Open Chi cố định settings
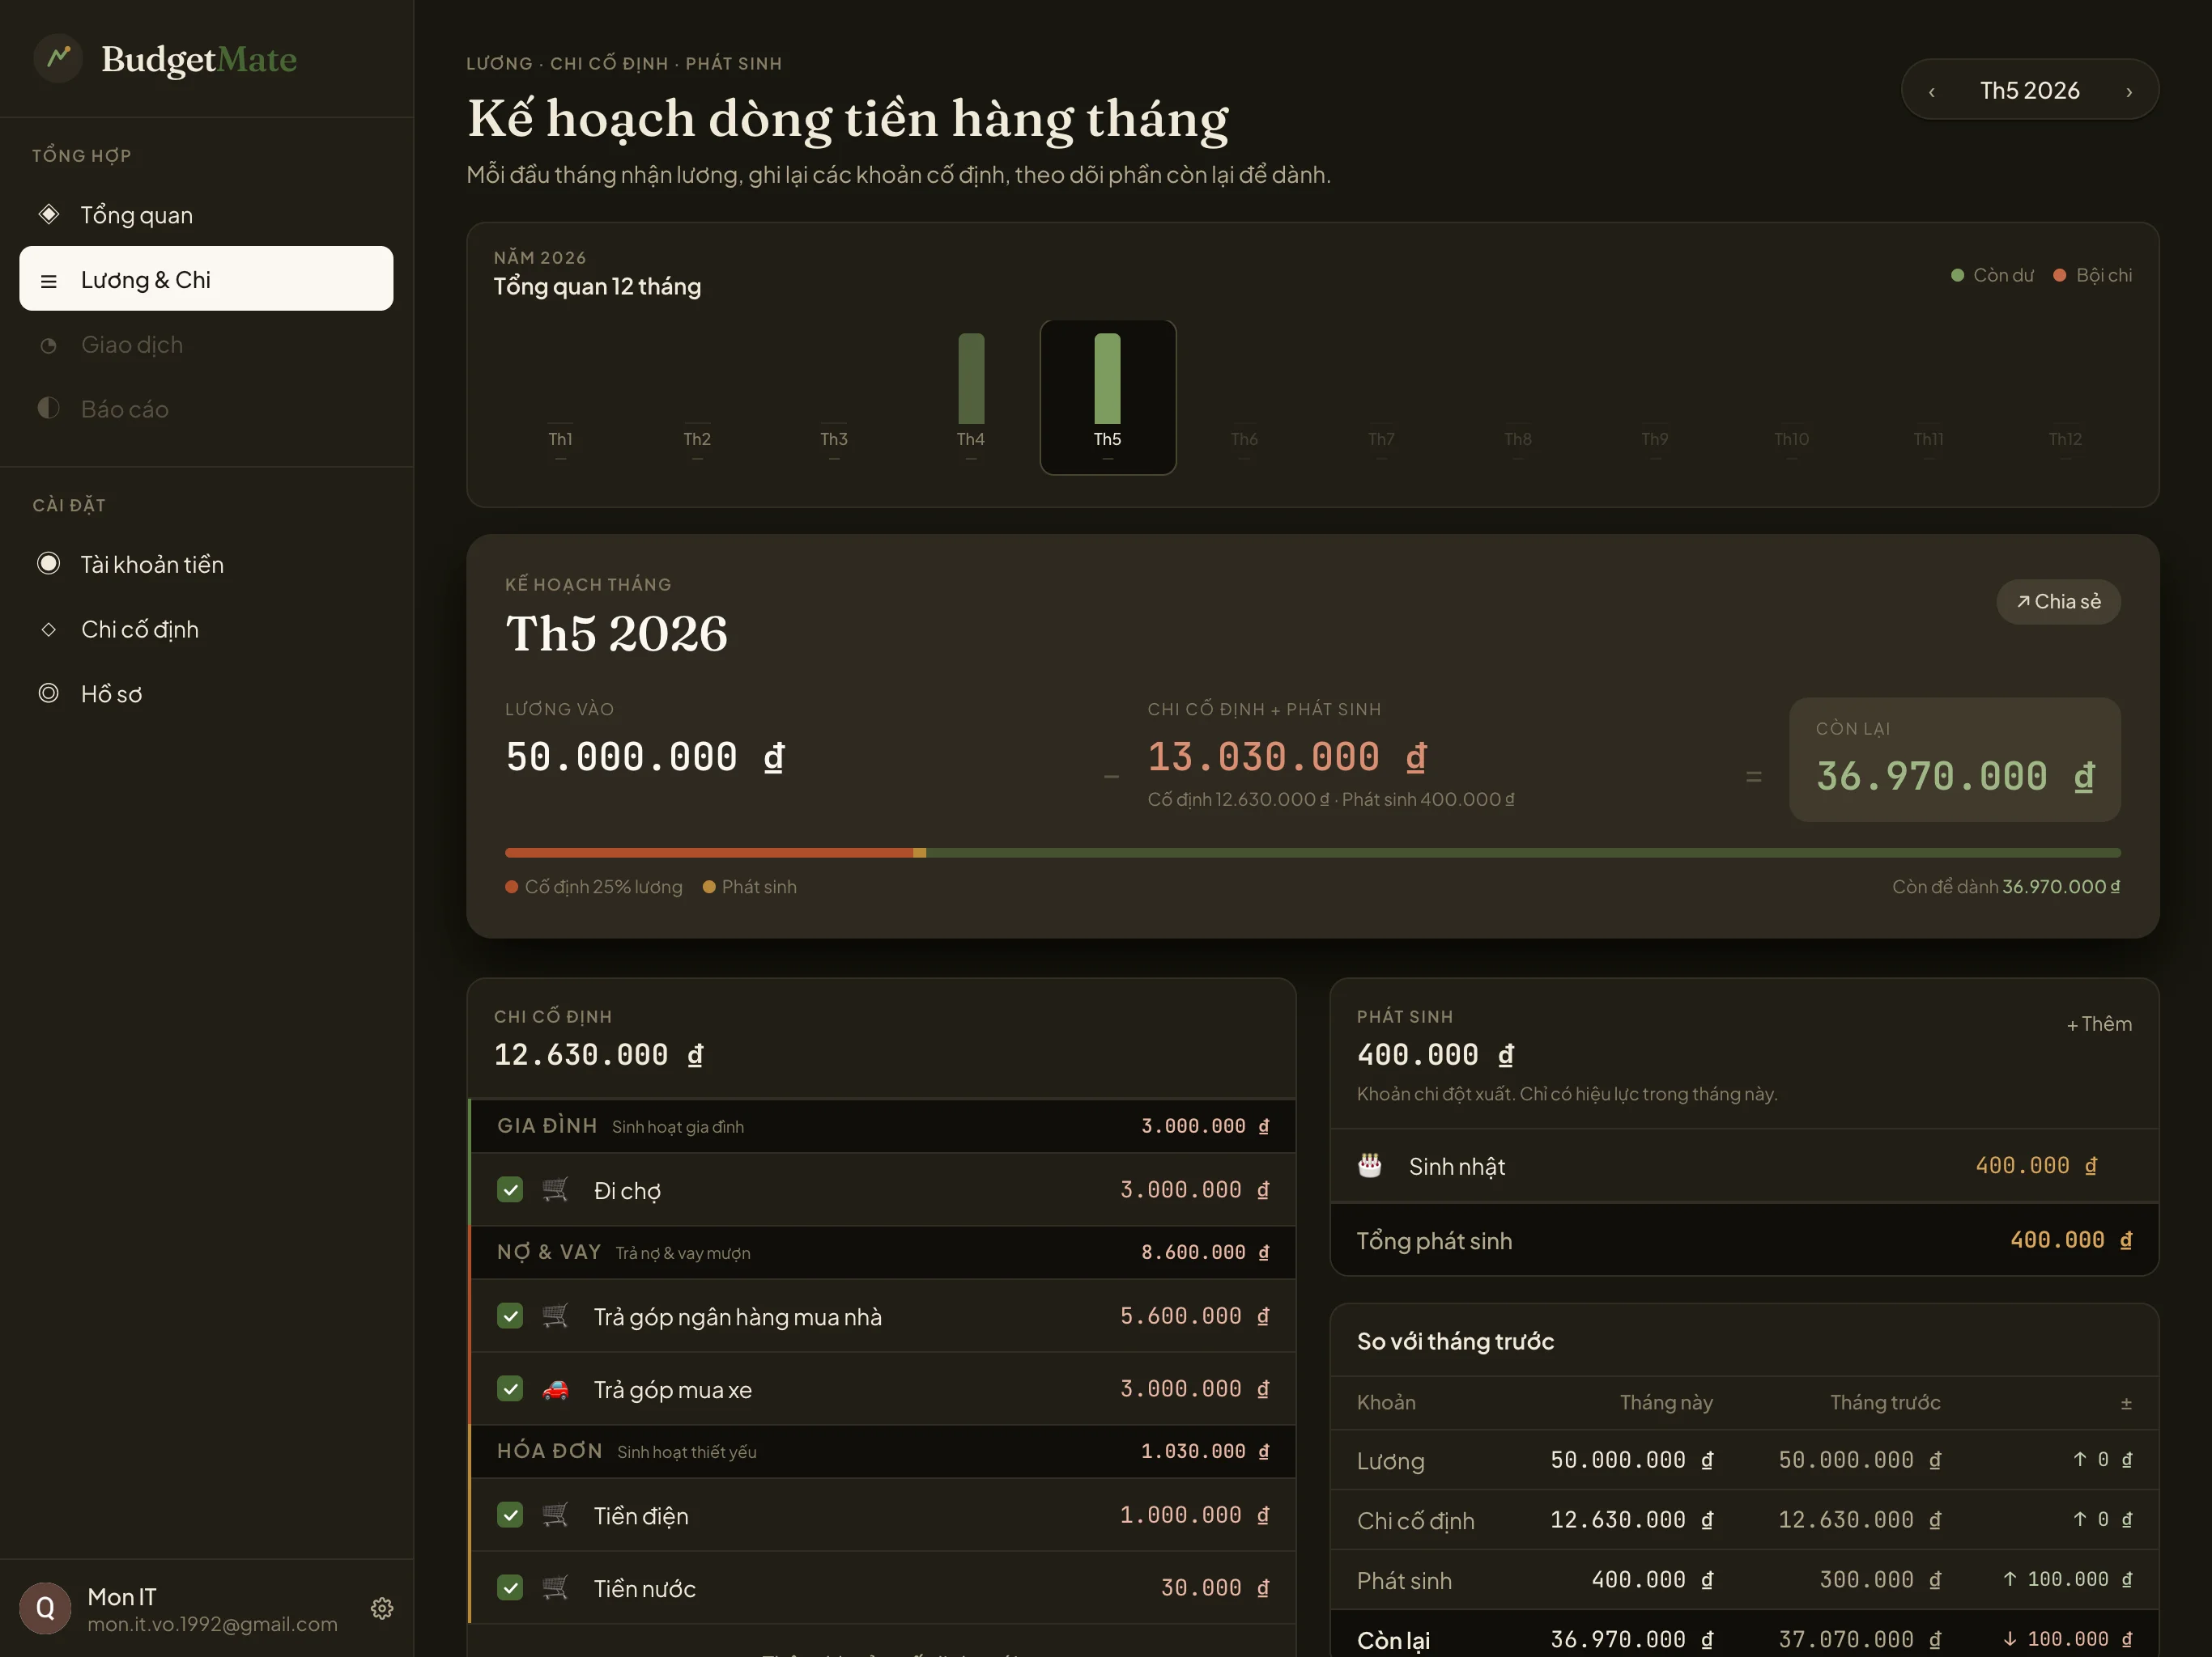 [x=206, y=629]
